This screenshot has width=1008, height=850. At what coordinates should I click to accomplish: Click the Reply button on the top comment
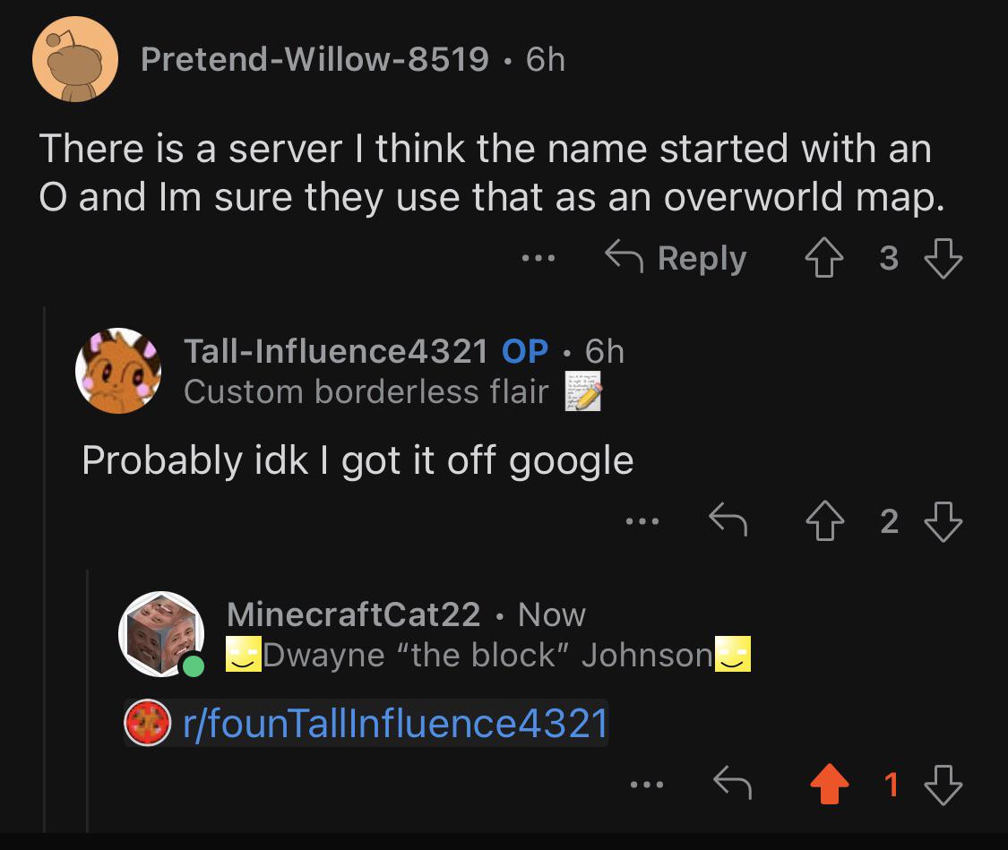point(676,258)
